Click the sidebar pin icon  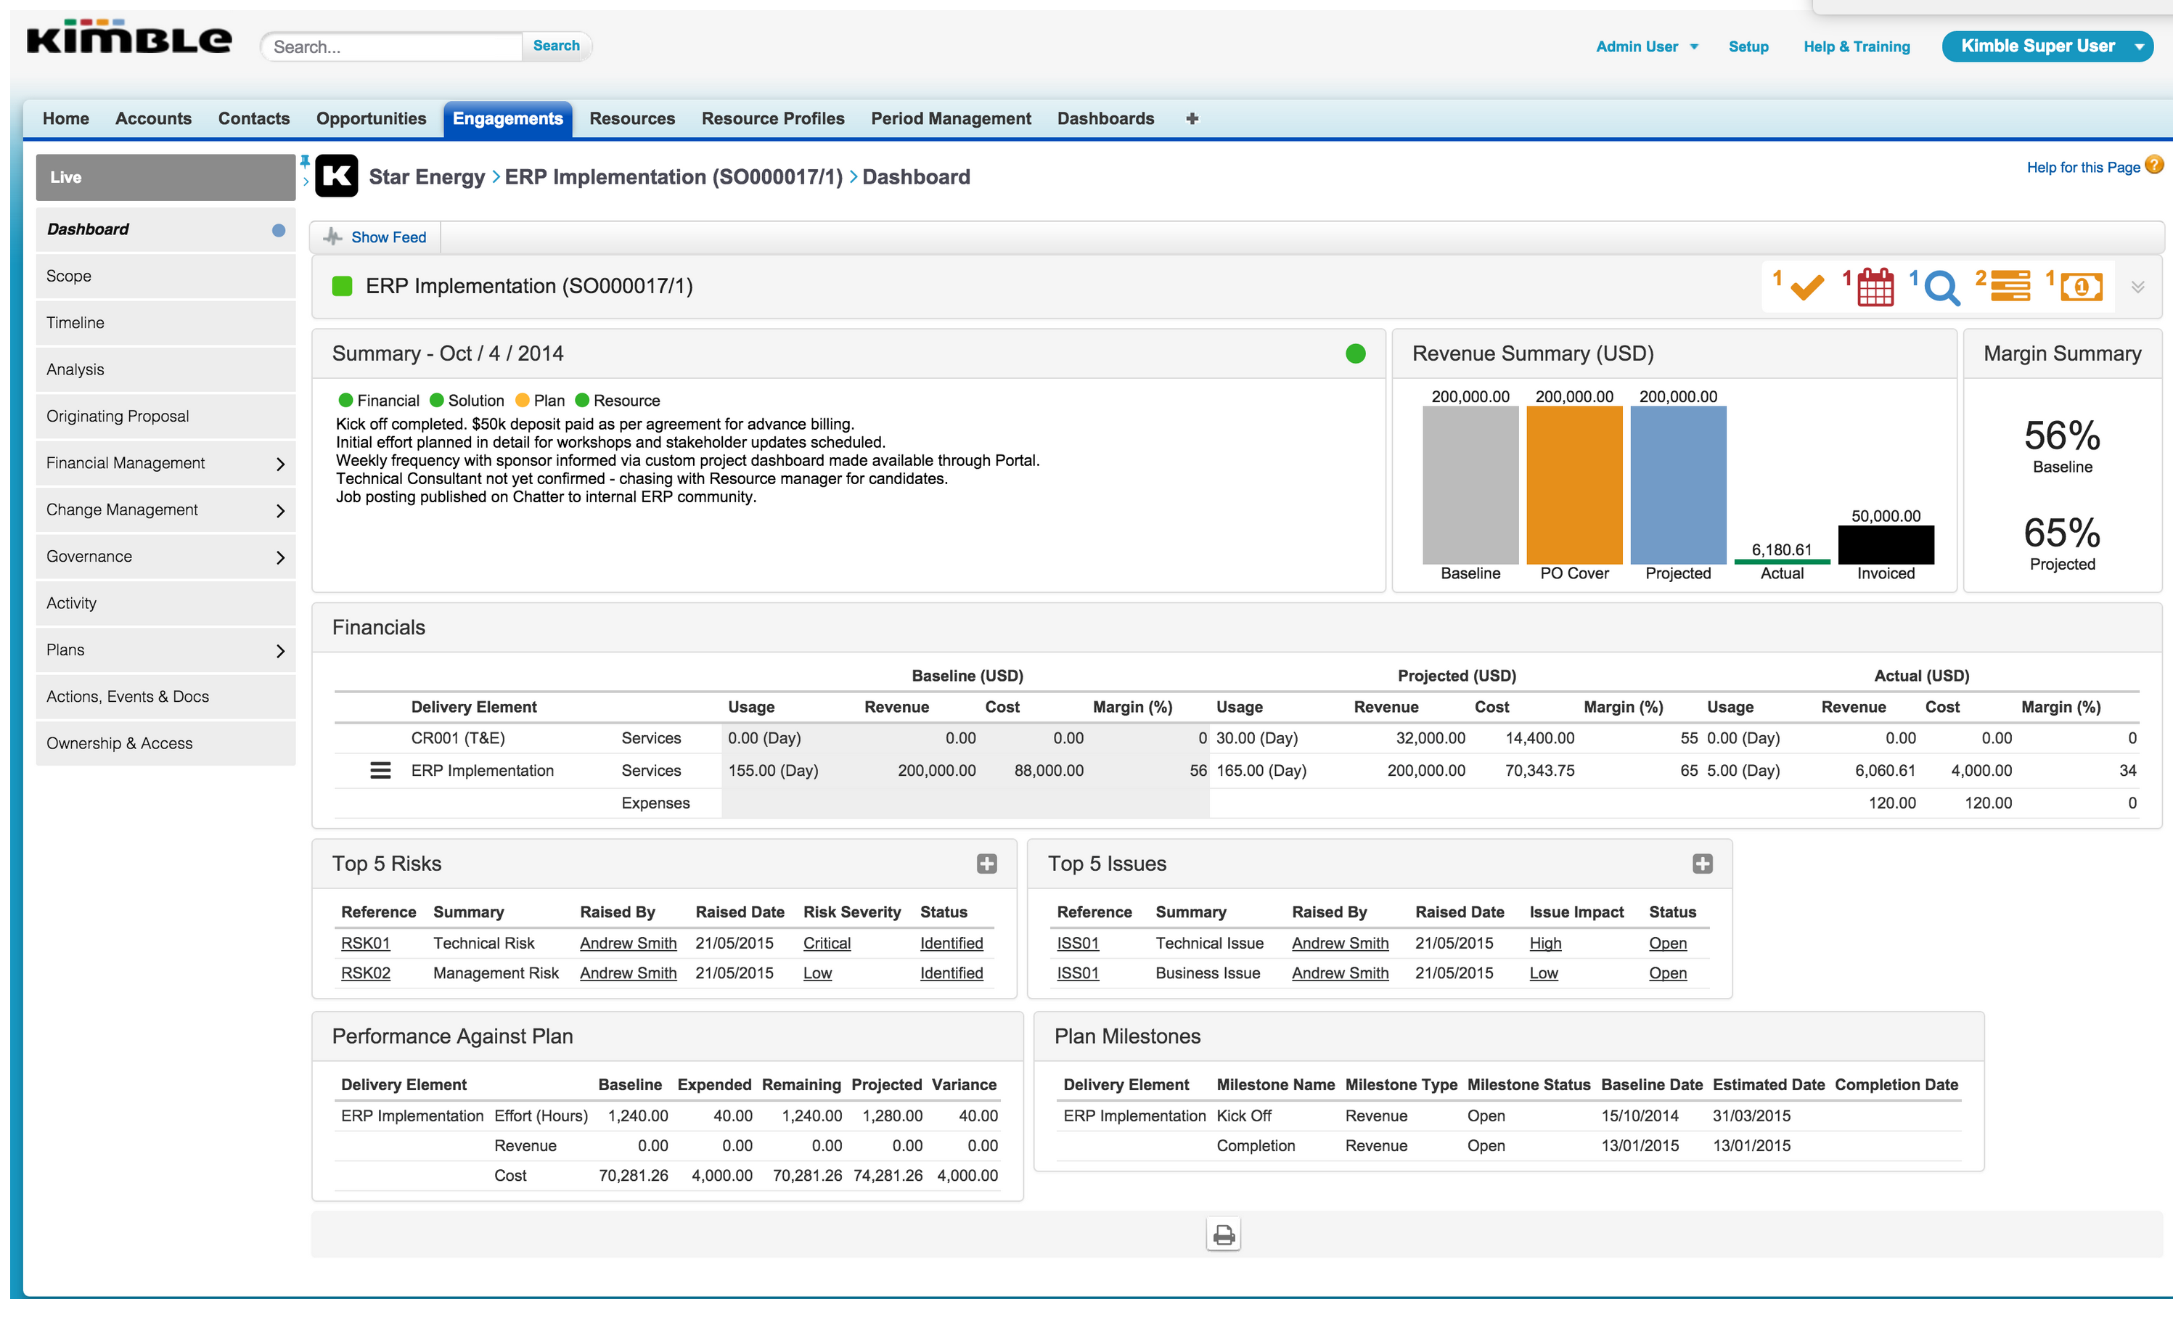305,161
